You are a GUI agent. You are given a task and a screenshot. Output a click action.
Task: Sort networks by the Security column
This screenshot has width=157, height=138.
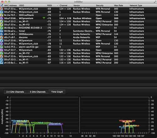[100, 5]
